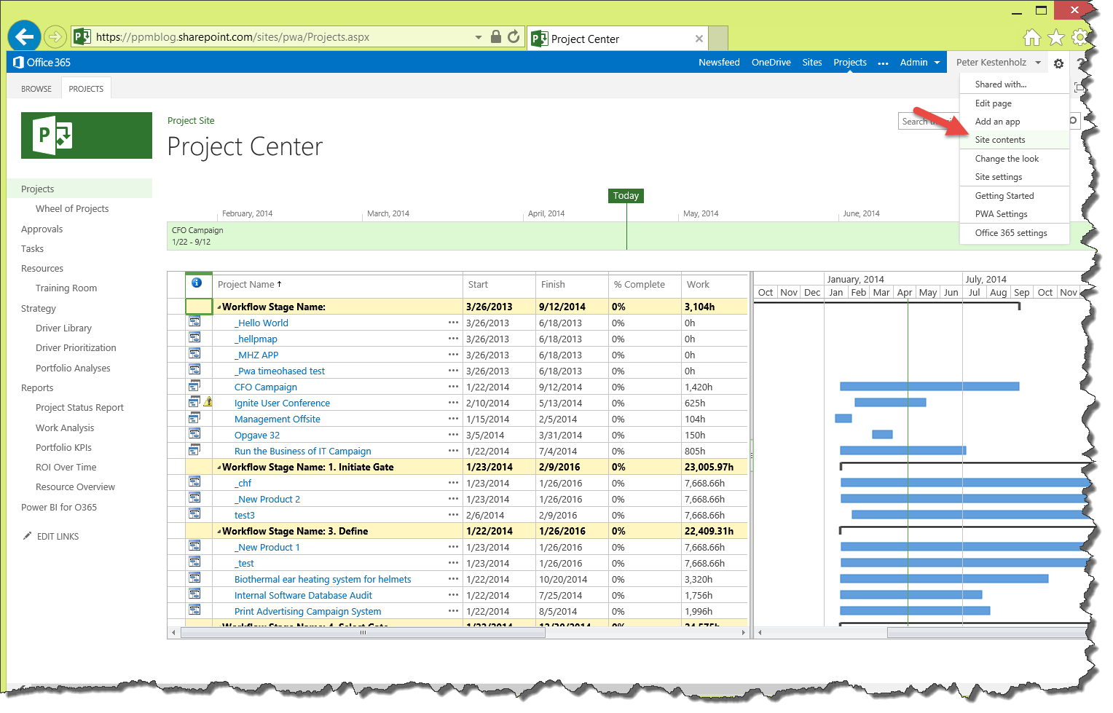
Task: Click the warning icon beside Ignite User Conference
Action: (209, 401)
